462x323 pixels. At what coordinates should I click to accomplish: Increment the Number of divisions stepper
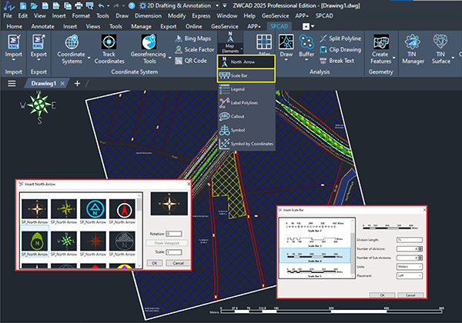click(x=421, y=247)
